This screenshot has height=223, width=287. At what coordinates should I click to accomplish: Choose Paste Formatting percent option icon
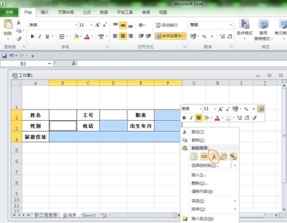click(x=234, y=156)
